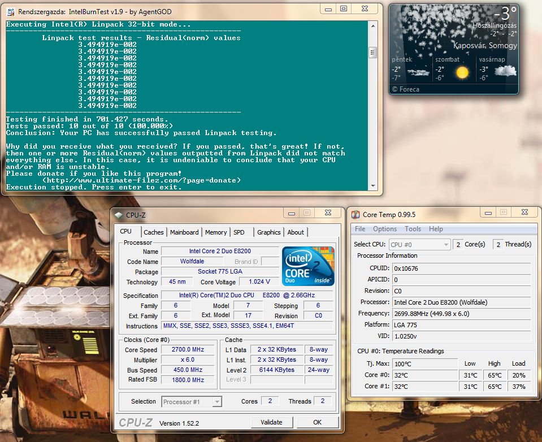542x442 pixels.
Task: Open the Options menu in Core Temp
Action: [x=385, y=229]
